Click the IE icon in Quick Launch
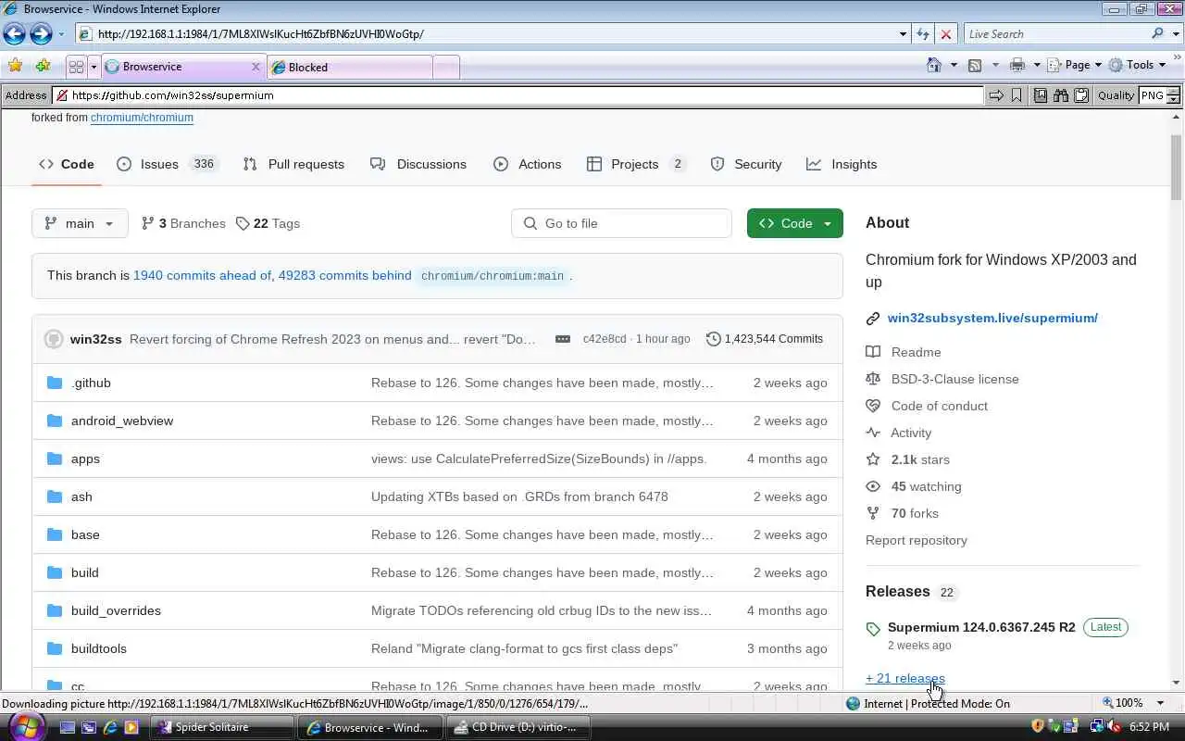This screenshot has width=1185, height=741. tap(110, 727)
